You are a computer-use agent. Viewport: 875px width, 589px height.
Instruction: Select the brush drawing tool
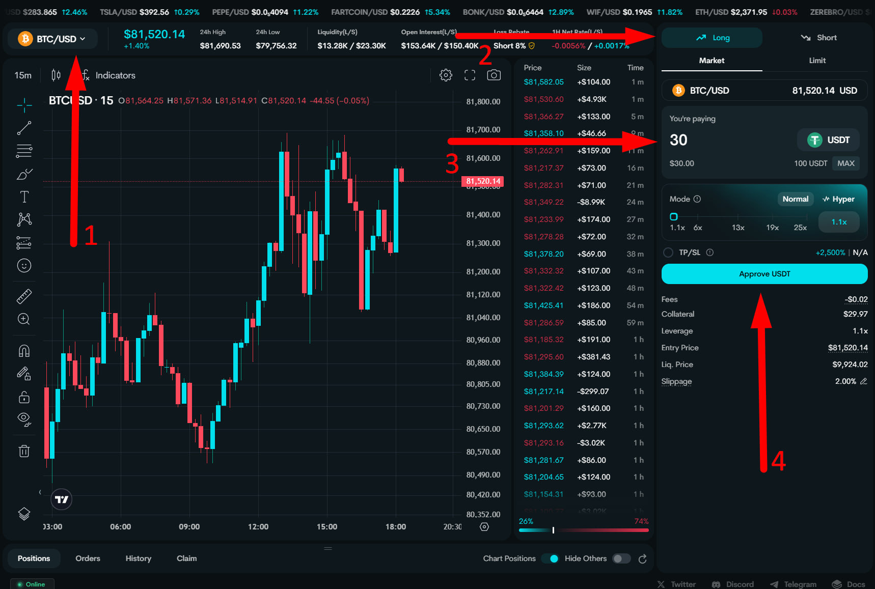point(24,174)
